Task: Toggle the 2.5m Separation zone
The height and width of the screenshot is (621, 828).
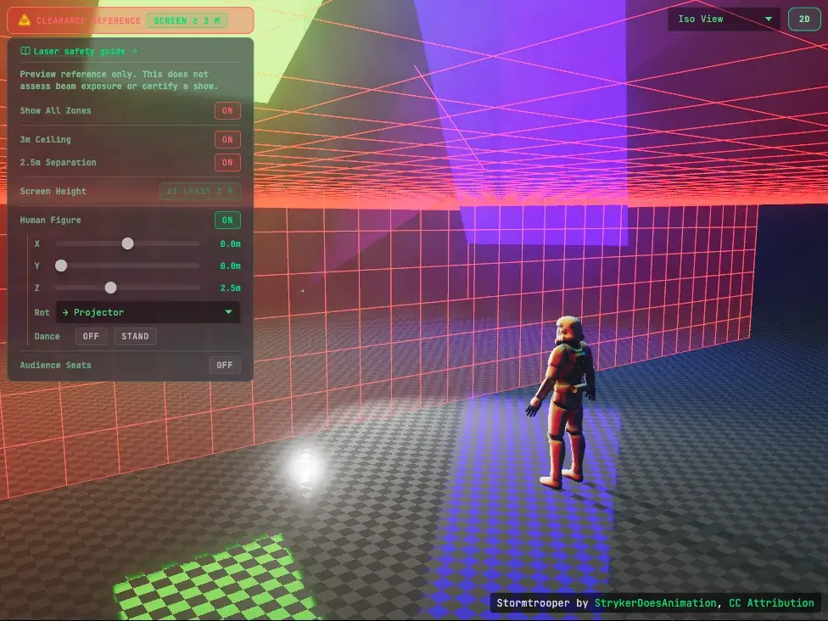Action: 227,163
